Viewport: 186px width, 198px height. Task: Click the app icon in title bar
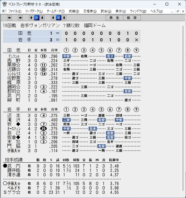point(5,4)
